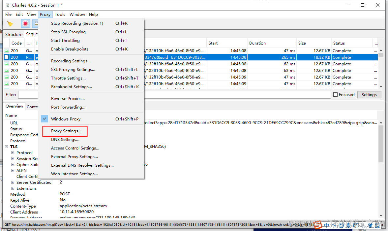Click the Content-Type row
This screenshot has height=231, width=388.
pyautogui.click(x=191, y=206)
